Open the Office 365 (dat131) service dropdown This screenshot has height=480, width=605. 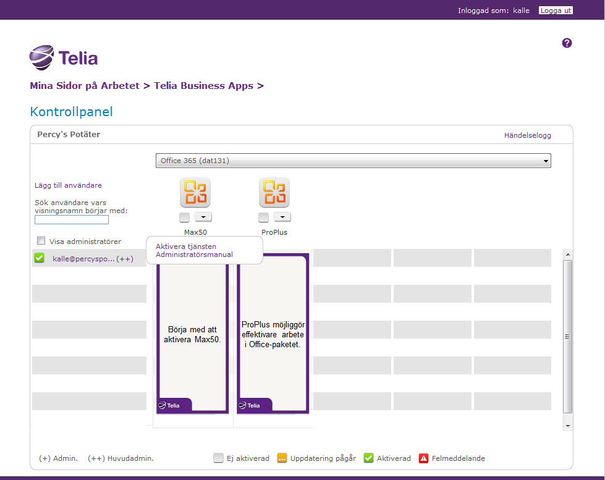point(353,161)
